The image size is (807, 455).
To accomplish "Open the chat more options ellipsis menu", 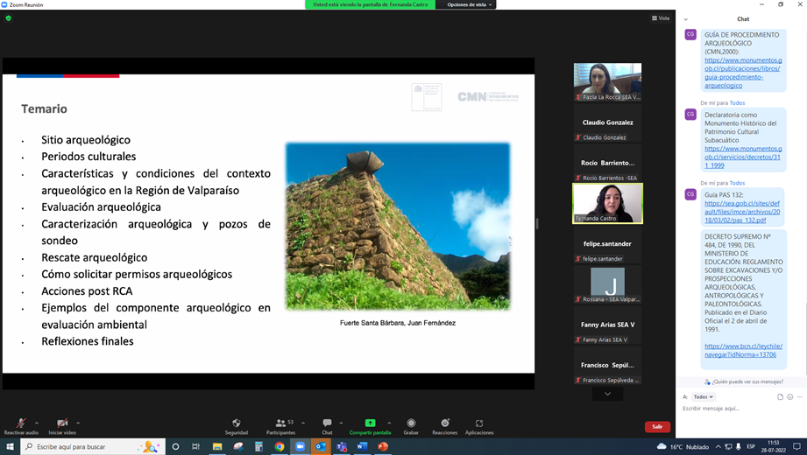I will point(799,396).
